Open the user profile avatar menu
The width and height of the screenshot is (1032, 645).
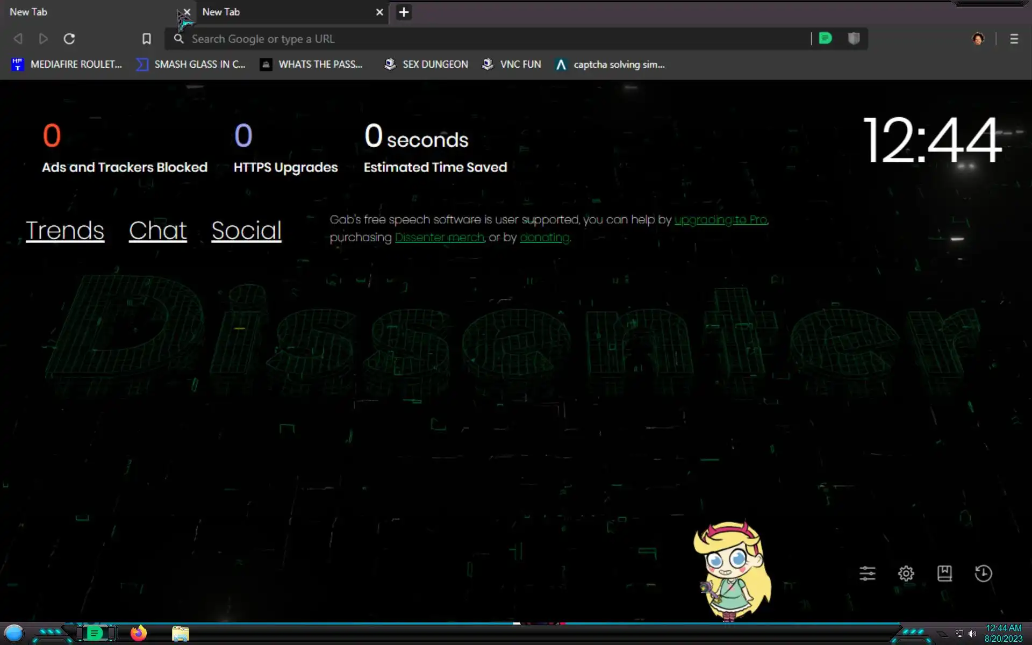(x=978, y=39)
